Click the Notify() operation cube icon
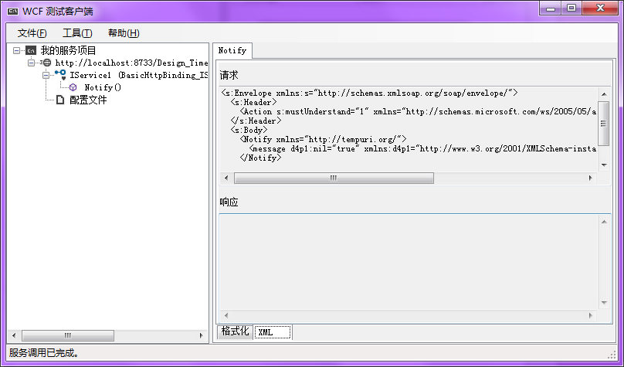 coord(73,87)
